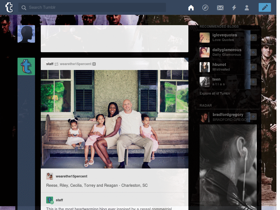Click 'Daily Glamorous' subtitle text
280x210 pixels.
pos(227,55)
